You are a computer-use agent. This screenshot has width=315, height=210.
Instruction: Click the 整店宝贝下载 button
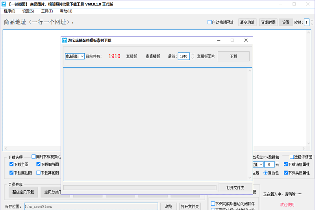tap(23, 192)
